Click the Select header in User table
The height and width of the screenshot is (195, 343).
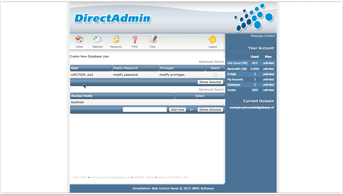point(215,68)
